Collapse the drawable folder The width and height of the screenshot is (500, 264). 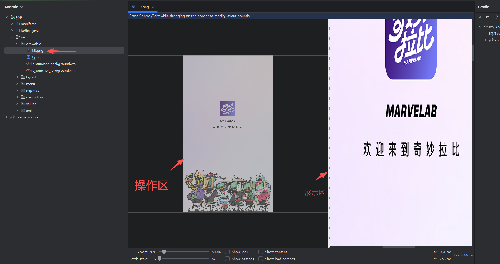pos(17,44)
